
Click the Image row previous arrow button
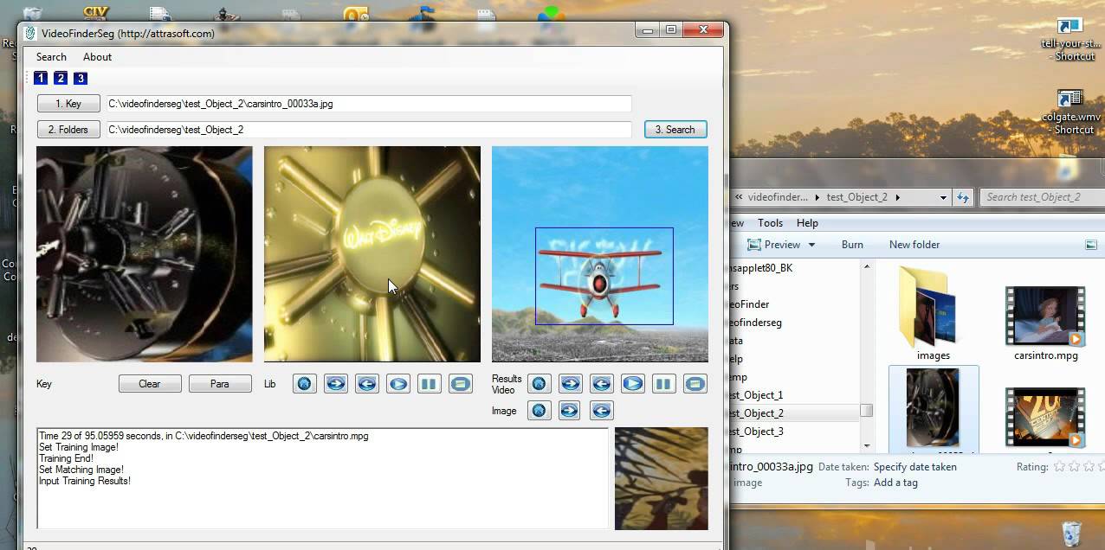coord(602,411)
